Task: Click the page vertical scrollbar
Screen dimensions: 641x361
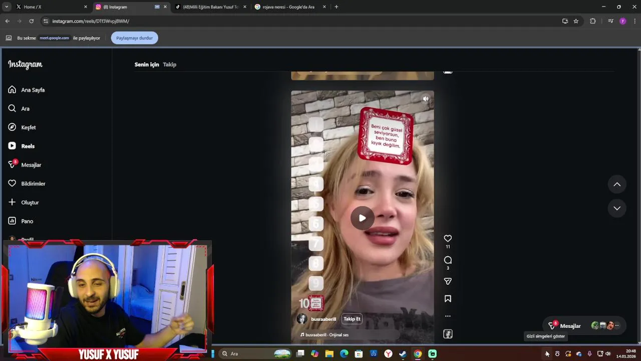Action: (639, 196)
